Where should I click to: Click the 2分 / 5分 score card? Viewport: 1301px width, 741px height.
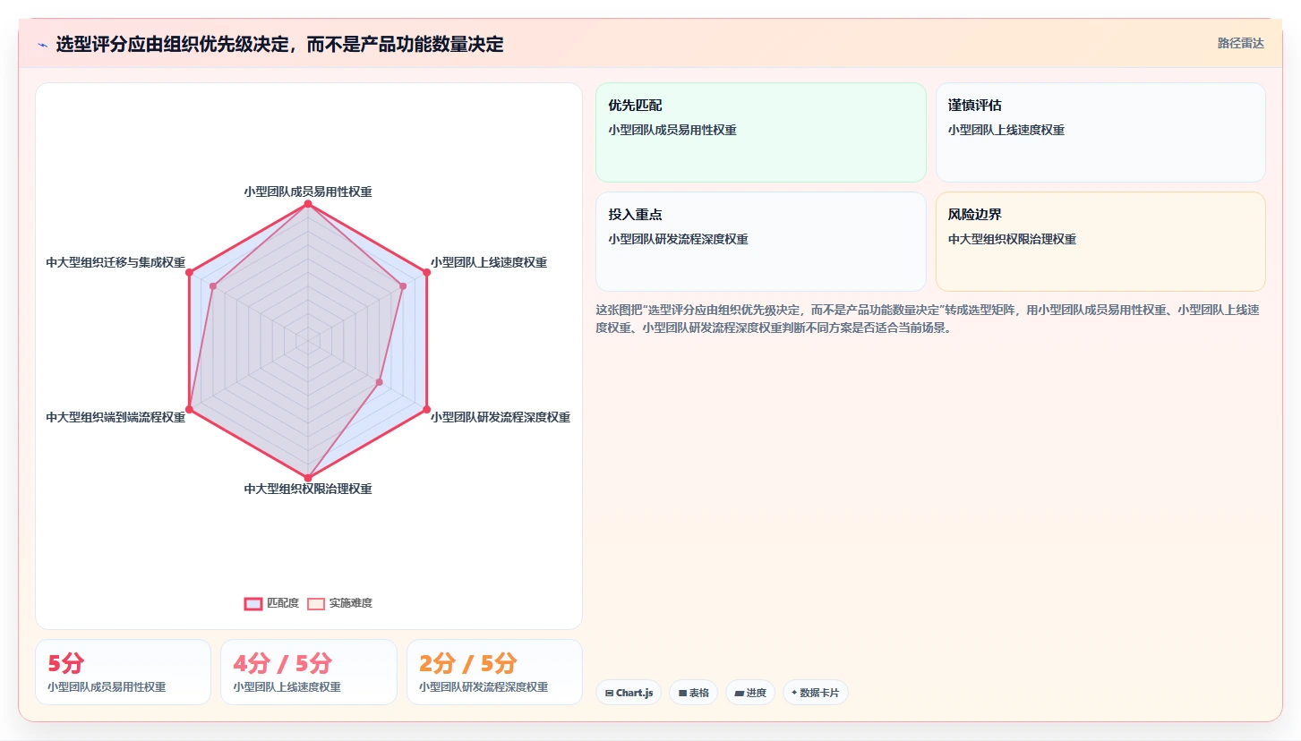(494, 672)
